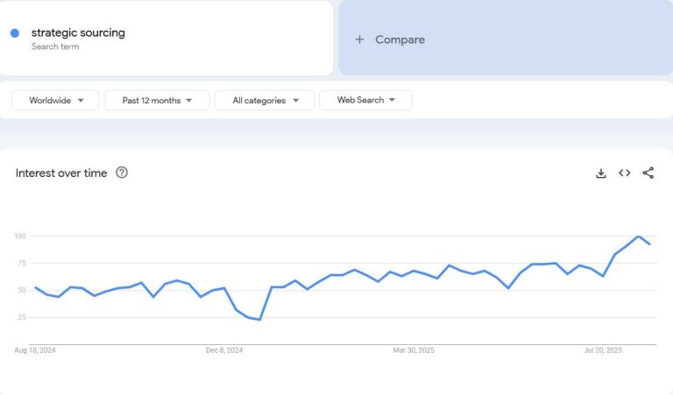Viewport: 673px width, 395px height.
Task: Edit the strategic sourcing search term
Action: 78,33
